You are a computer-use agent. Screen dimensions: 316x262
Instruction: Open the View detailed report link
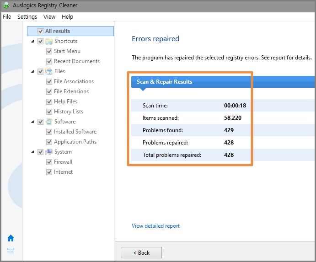pos(155,226)
